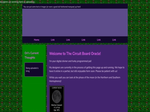Click the 'While you wait' moon paragraph
Viewport: 150px width, 112px height.
coord(85,79)
